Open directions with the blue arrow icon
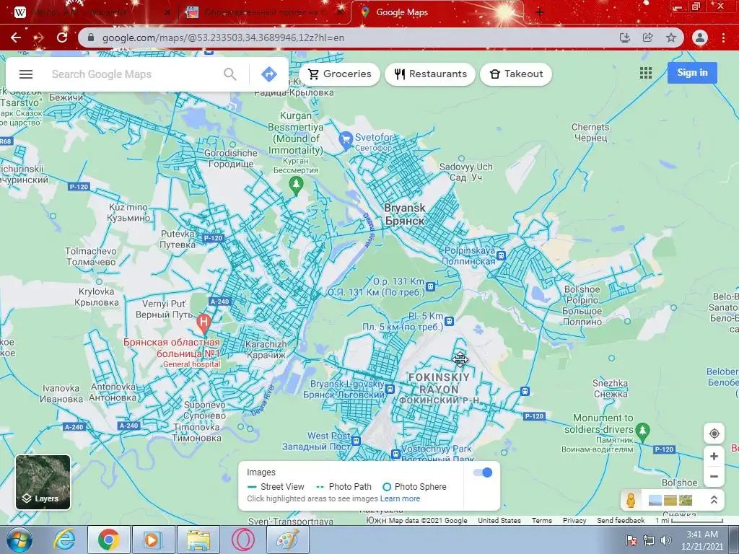Screen dimensions: 739x554 point(269,74)
